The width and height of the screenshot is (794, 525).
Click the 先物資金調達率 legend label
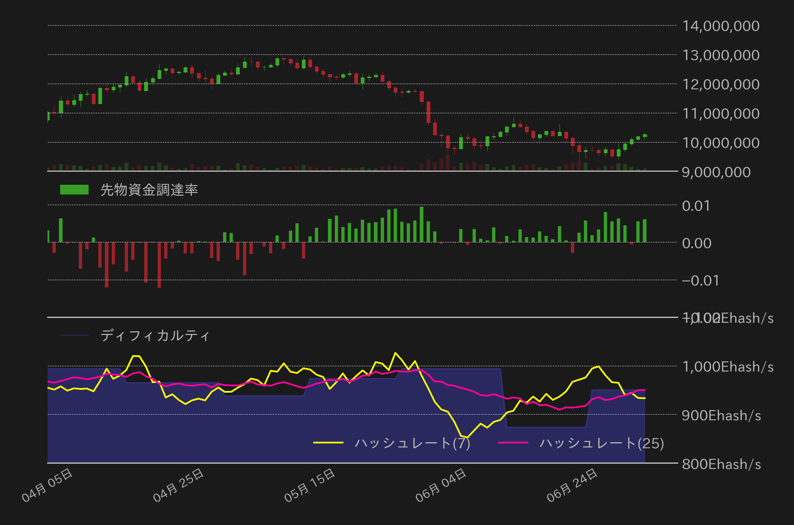tap(149, 190)
